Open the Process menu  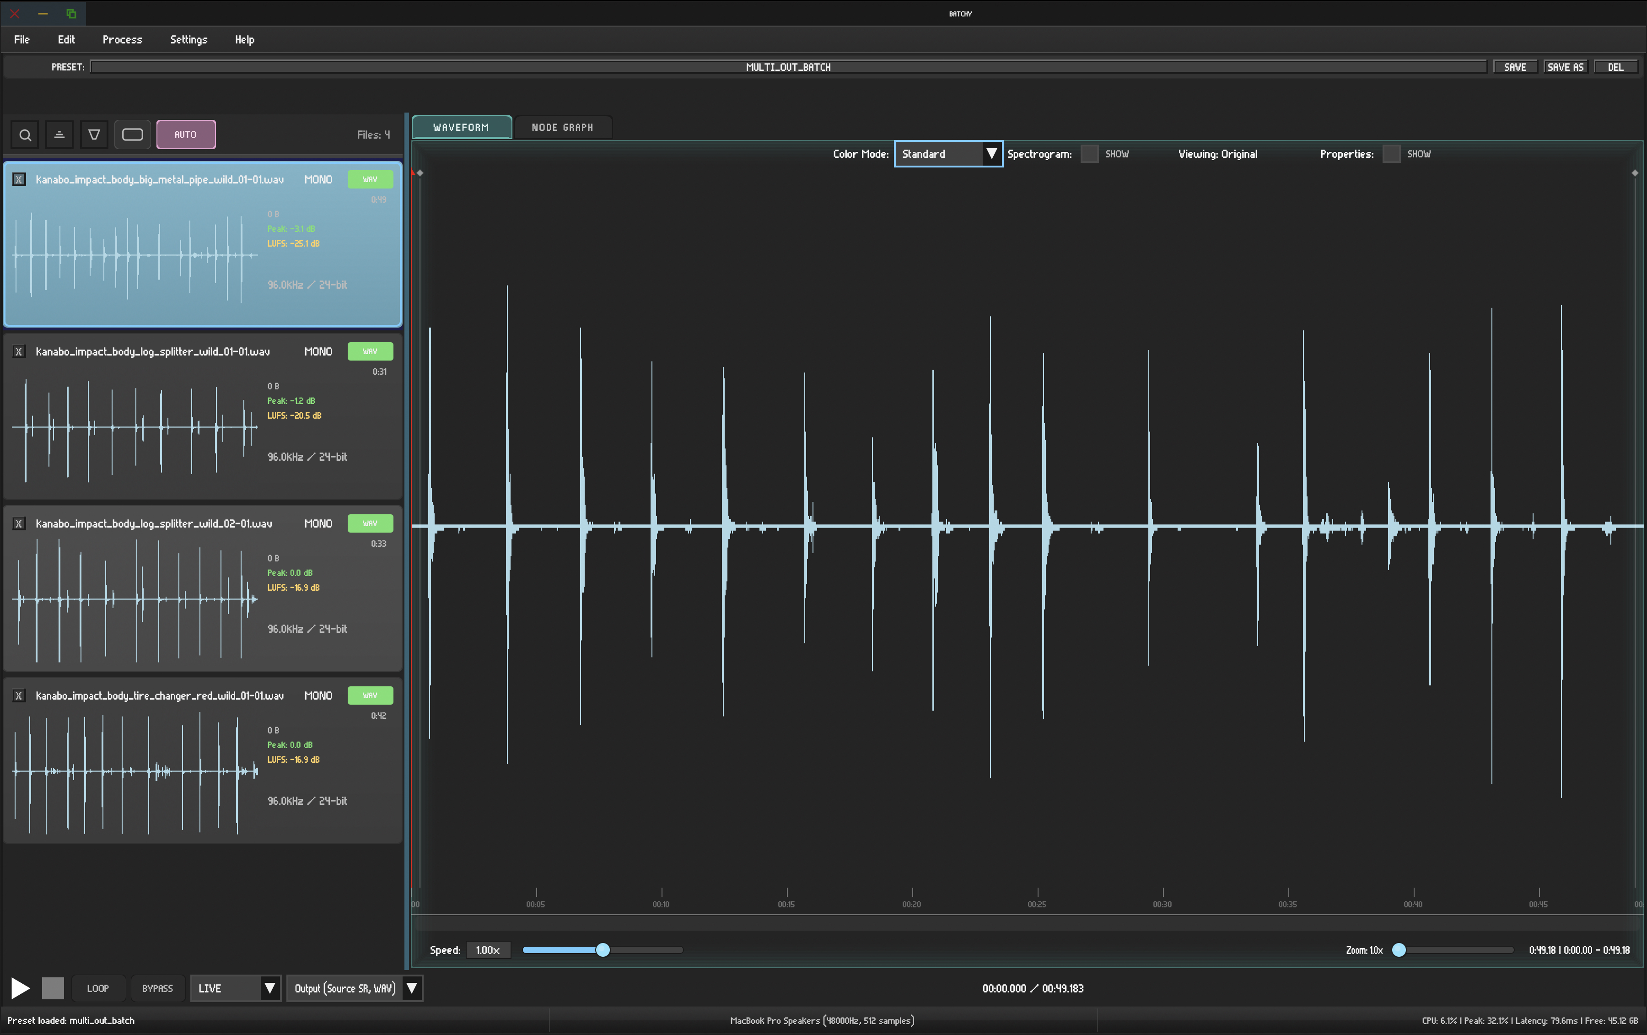122,39
